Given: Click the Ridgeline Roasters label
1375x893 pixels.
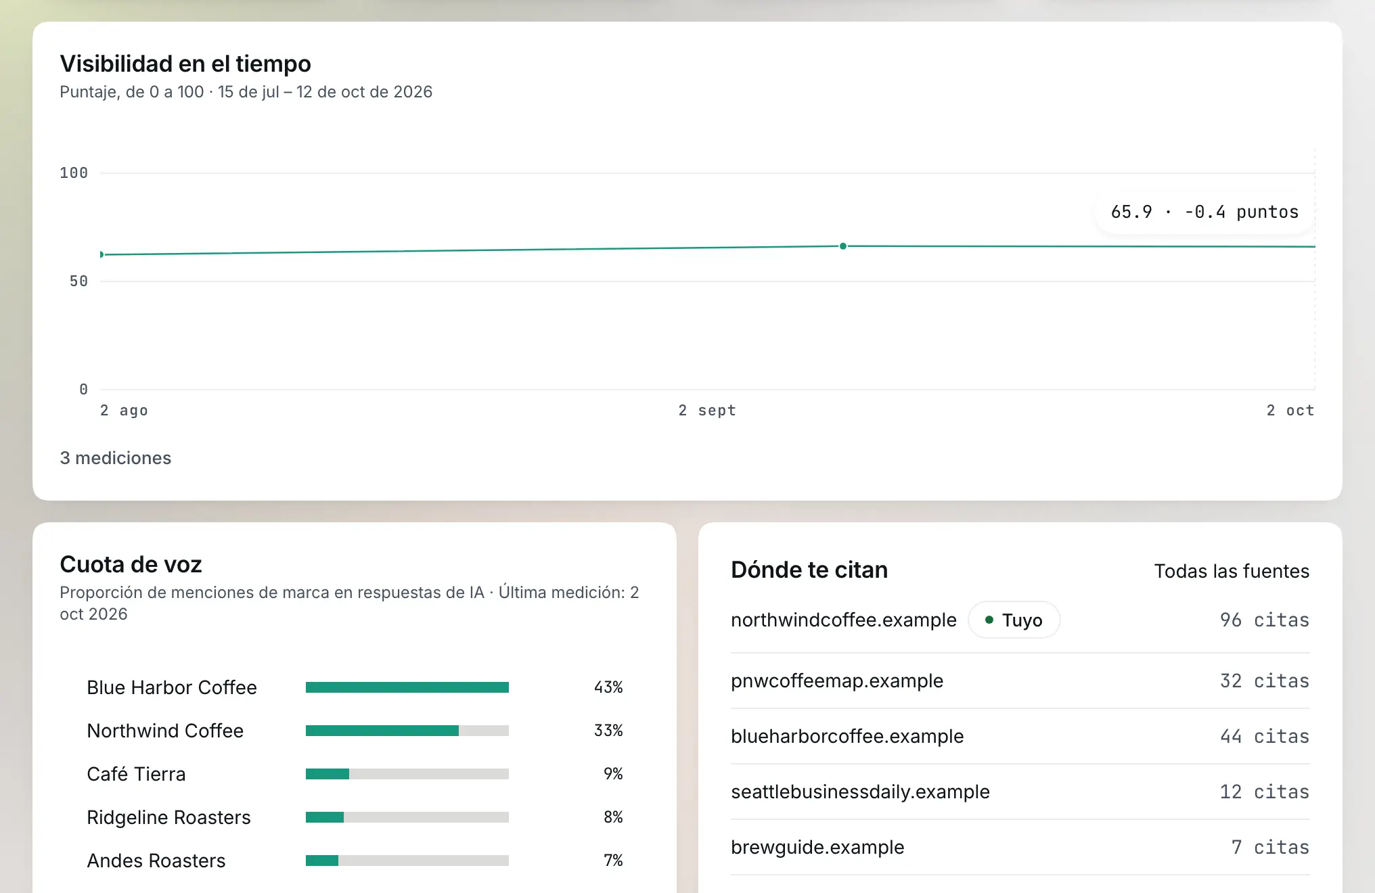Looking at the screenshot, I should (168, 817).
